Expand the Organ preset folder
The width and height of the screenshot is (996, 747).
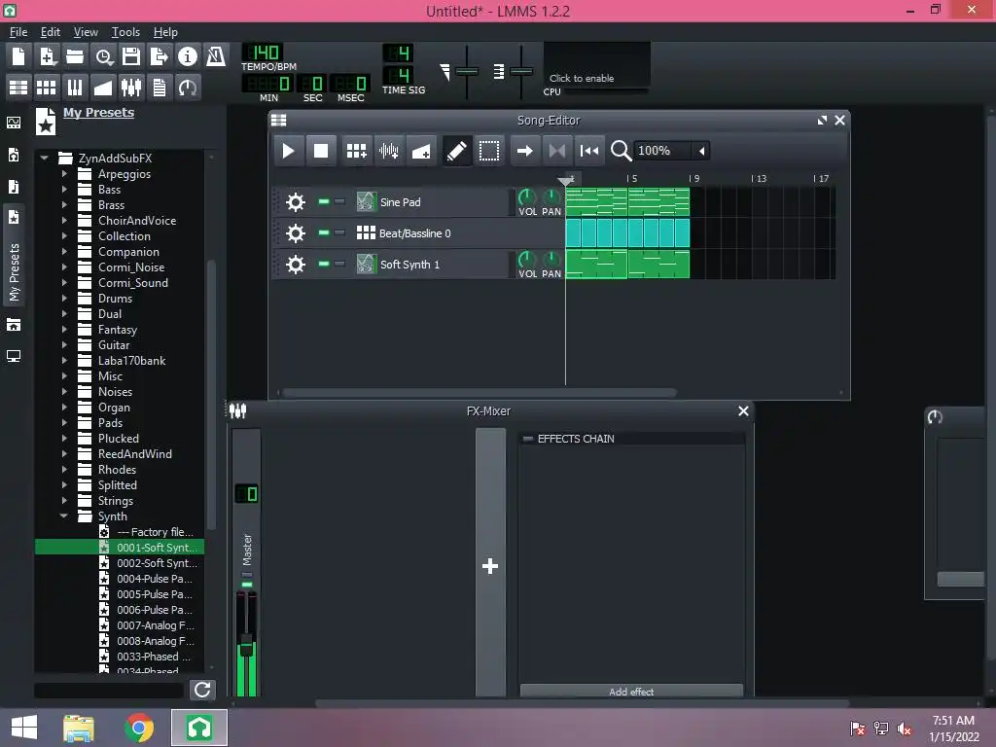click(64, 408)
